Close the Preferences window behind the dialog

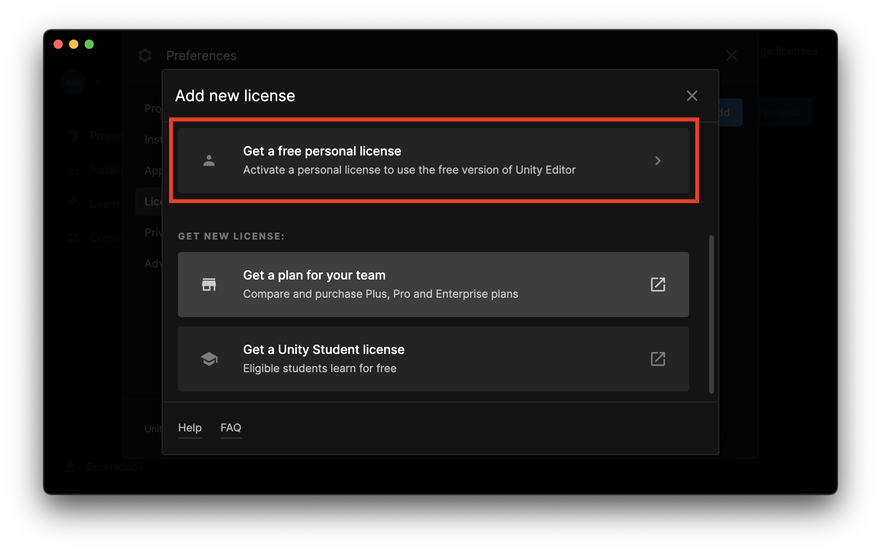tap(731, 55)
